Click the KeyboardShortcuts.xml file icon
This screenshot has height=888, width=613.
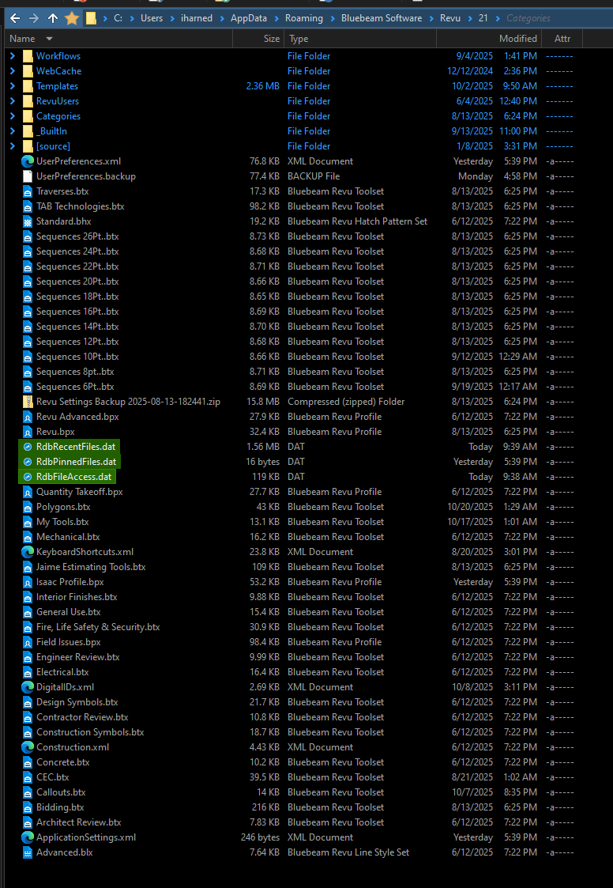click(x=27, y=552)
